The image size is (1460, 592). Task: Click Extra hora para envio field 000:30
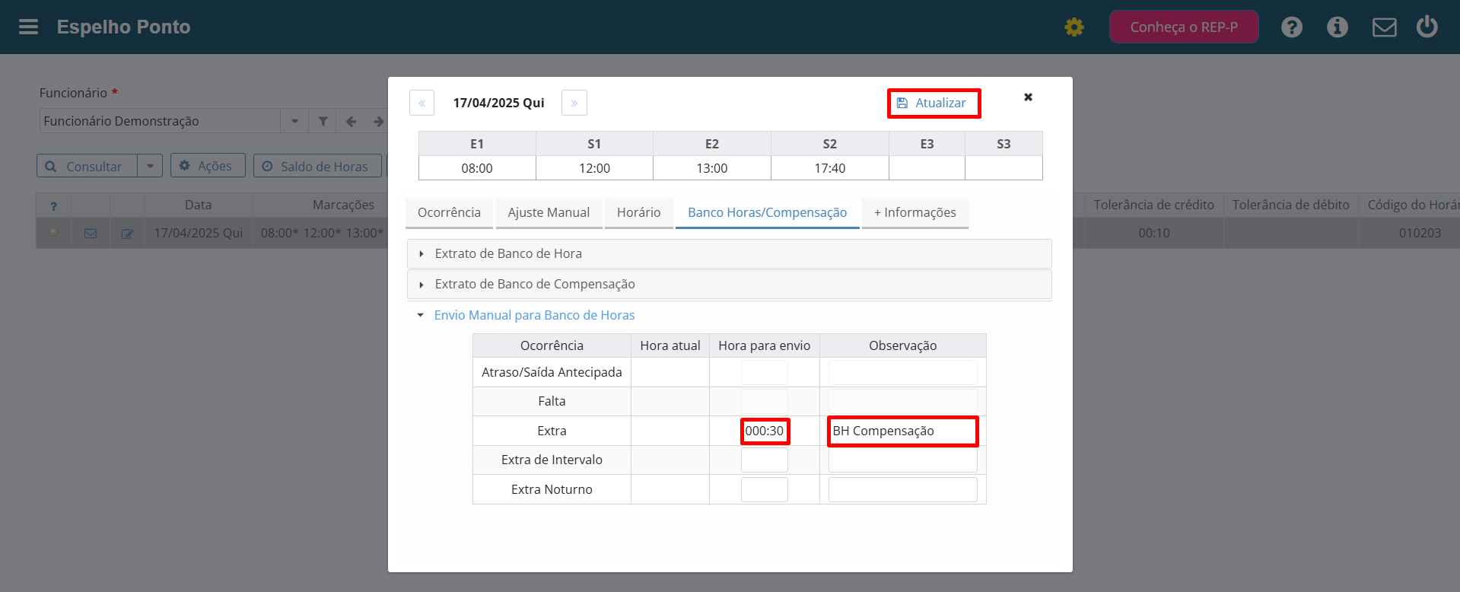coord(765,431)
